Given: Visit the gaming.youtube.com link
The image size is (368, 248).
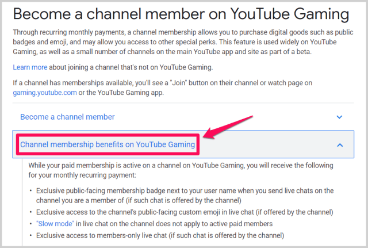Looking at the screenshot, I should tap(45, 93).
